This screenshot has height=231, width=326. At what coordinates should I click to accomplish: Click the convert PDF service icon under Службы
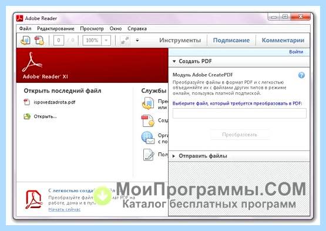coord(148,103)
